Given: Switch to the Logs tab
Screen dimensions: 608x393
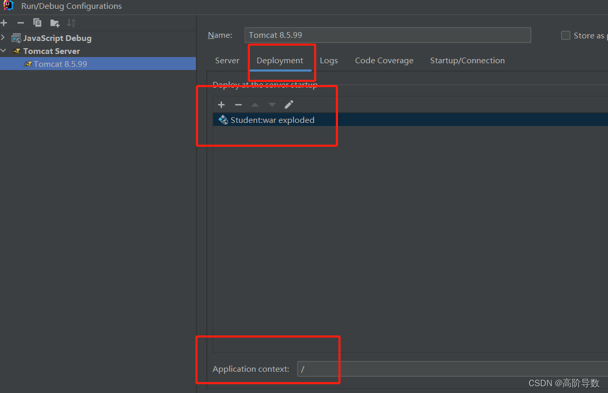Looking at the screenshot, I should pos(329,61).
